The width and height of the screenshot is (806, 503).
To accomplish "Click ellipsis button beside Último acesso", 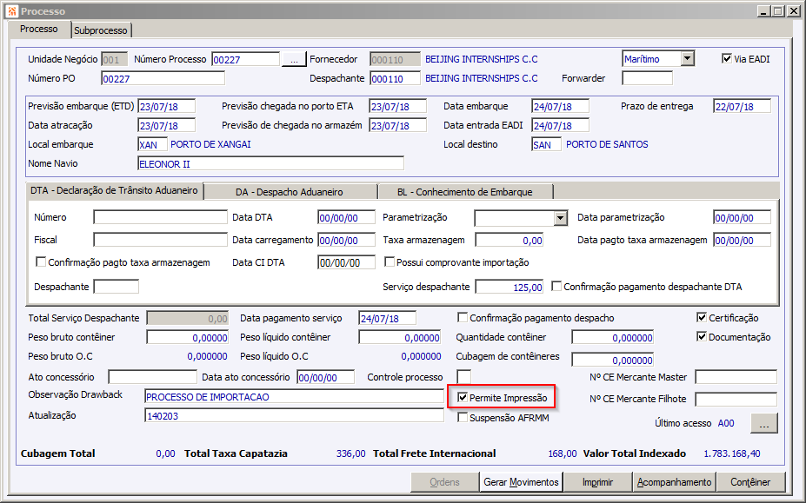I will coord(764,423).
